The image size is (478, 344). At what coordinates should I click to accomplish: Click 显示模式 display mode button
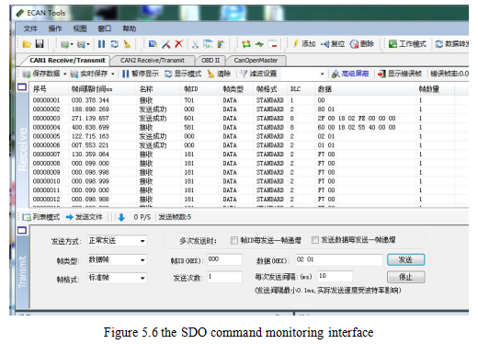[x=183, y=74]
